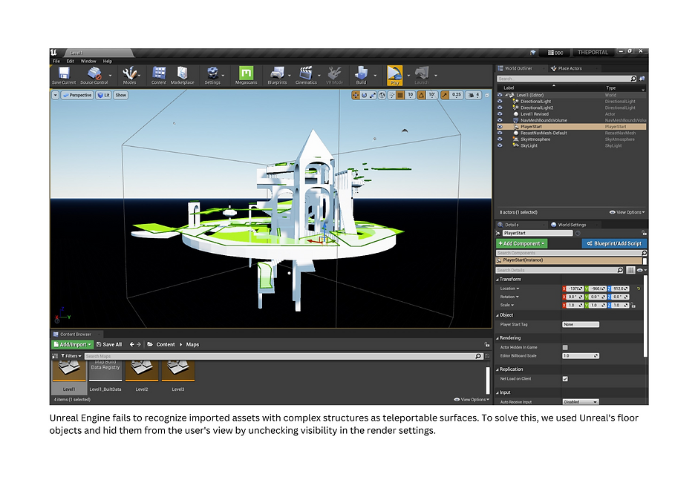Open the Lit view mode dropdown
698x491 pixels.
point(104,95)
